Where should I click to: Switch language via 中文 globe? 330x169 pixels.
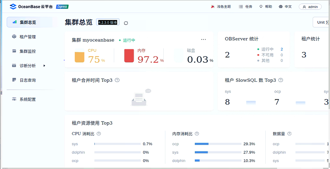(x=285, y=7)
